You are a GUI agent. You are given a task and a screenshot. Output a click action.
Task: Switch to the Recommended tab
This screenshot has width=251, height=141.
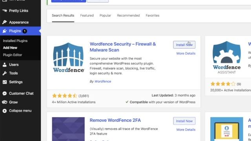click(x=128, y=16)
